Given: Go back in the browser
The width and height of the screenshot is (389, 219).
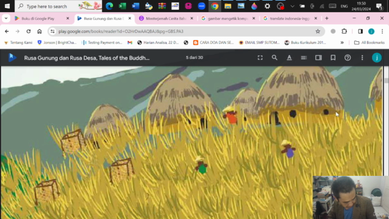Looking at the screenshot, I should pyautogui.click(x=7, y=31).
